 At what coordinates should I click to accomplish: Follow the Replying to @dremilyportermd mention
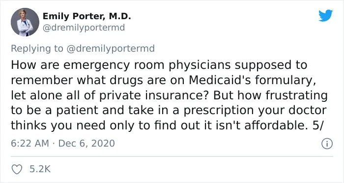(x=111, y=48)
